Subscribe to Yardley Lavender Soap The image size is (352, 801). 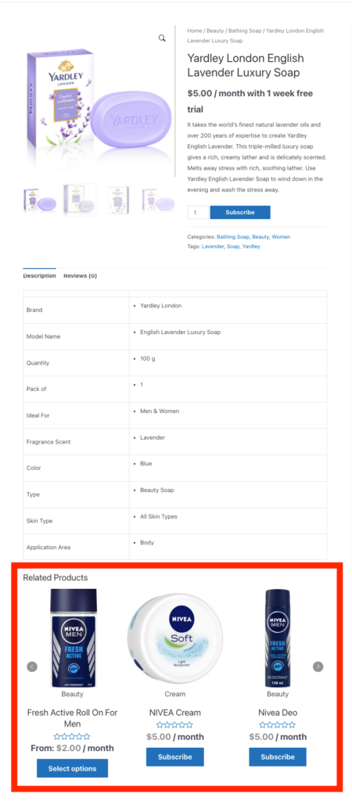240,213
